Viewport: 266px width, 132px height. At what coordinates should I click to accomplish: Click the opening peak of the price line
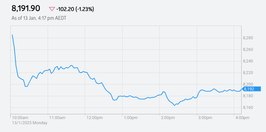click(x=12, y=35)
